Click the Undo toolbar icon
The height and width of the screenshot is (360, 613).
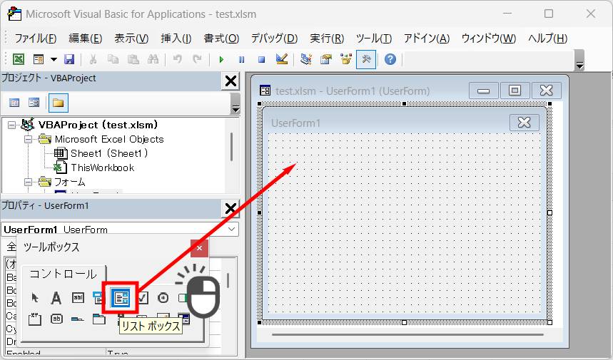[x=178, y=59]
